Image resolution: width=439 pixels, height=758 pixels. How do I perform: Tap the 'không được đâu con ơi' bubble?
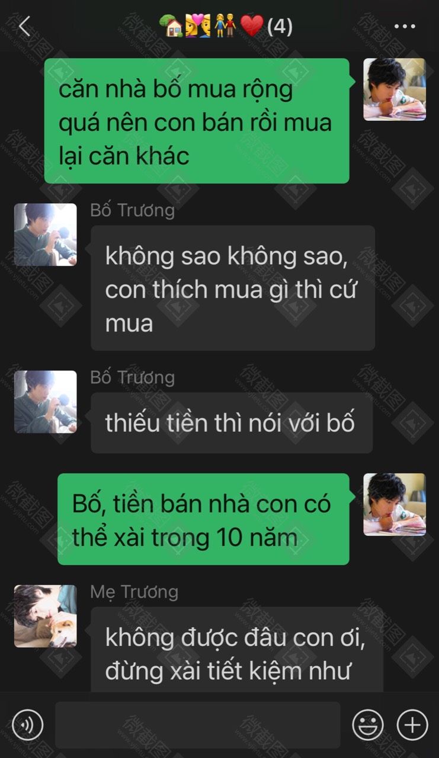[x=237, y=649]
